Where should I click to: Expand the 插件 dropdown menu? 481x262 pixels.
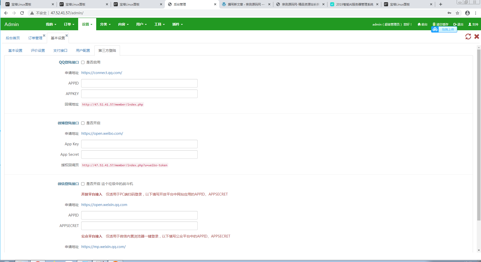(x=177, y=24)
